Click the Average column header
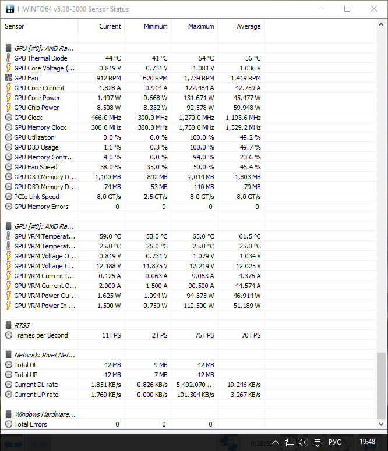Viewport: 388px width, 451px height. (x=241, y=26)
